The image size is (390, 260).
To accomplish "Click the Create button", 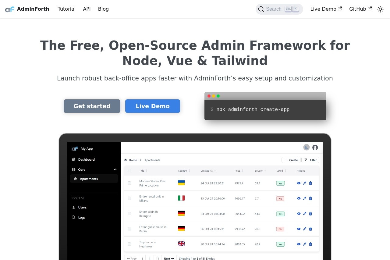I will 291,160.
